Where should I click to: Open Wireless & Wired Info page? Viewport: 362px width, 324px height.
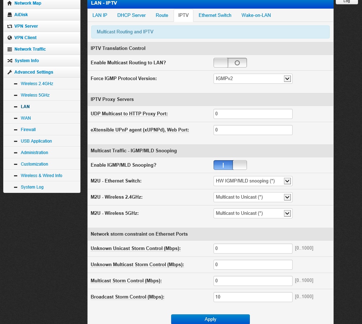(42, 176)
